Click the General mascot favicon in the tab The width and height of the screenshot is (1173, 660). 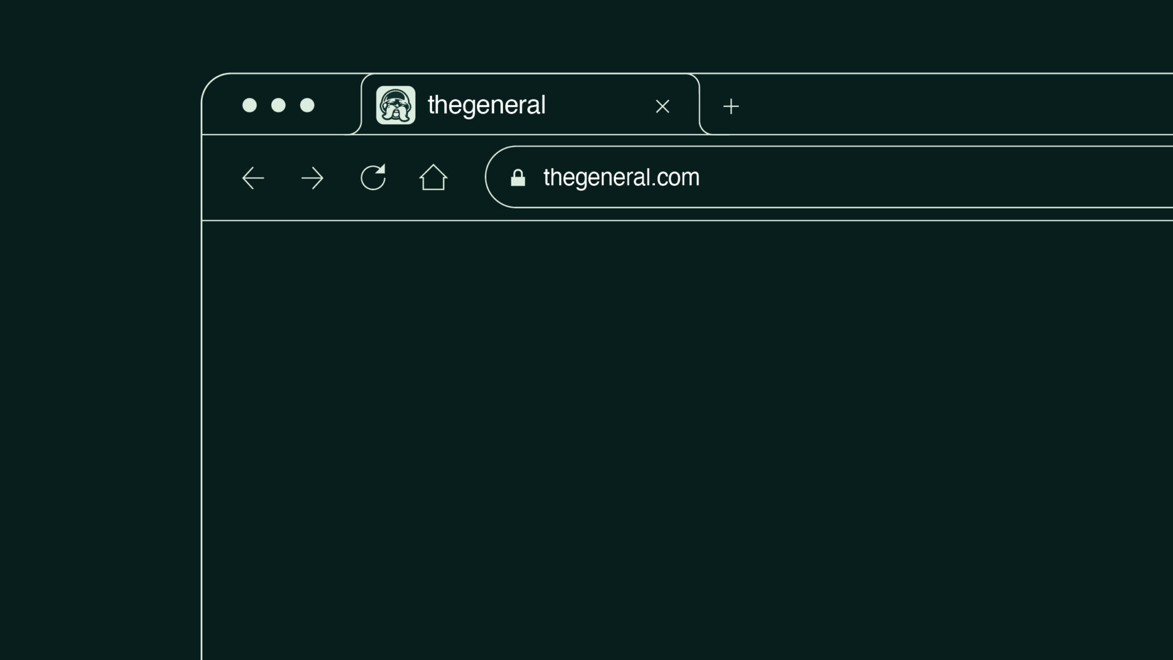(396, 105)
